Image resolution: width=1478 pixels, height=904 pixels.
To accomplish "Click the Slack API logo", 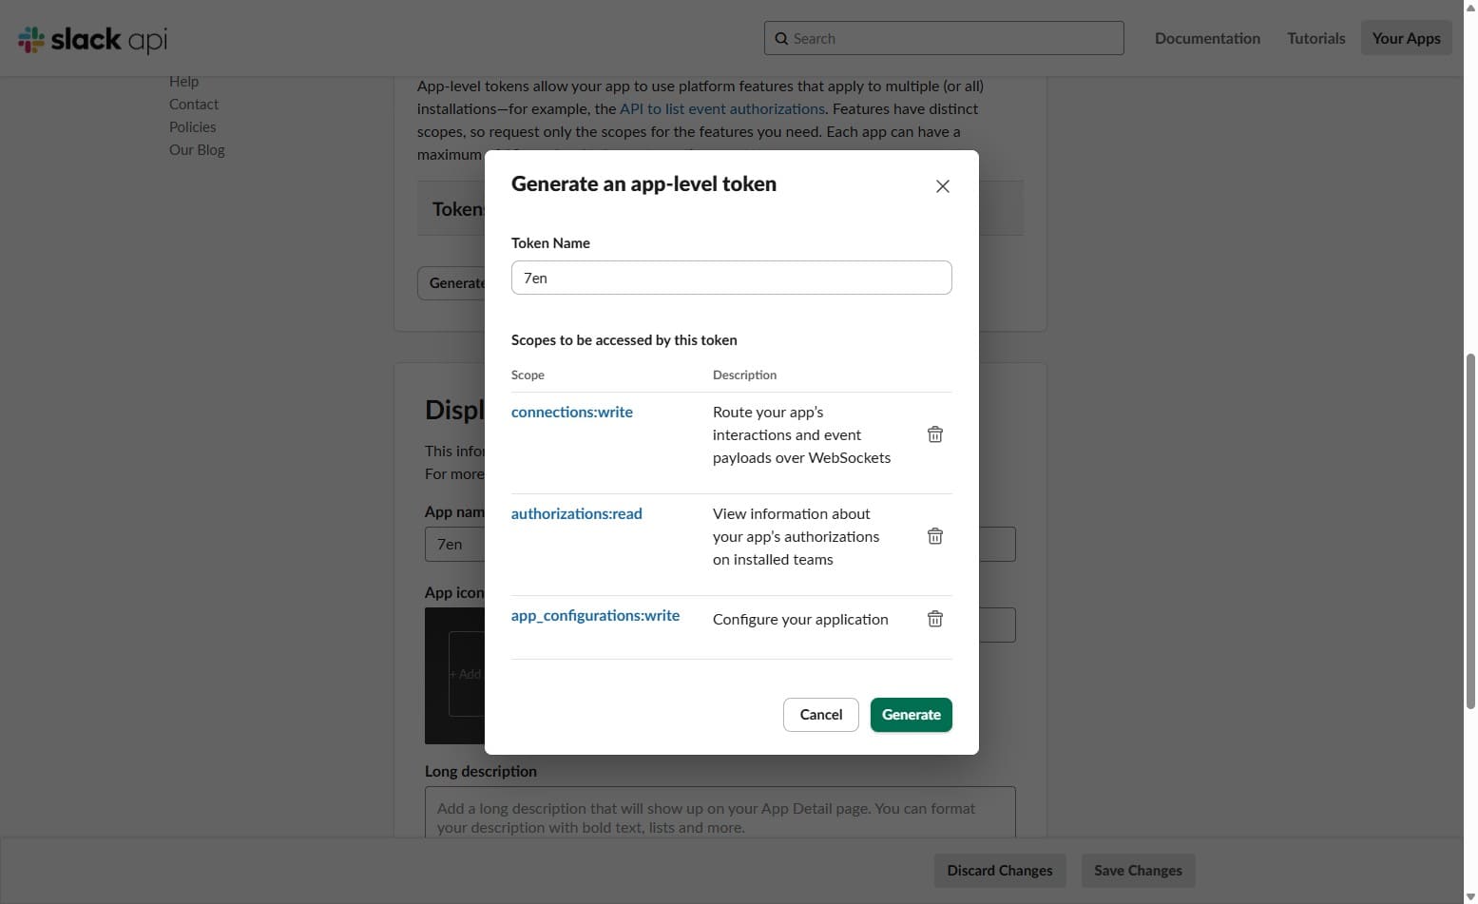I will pos(92,39).
